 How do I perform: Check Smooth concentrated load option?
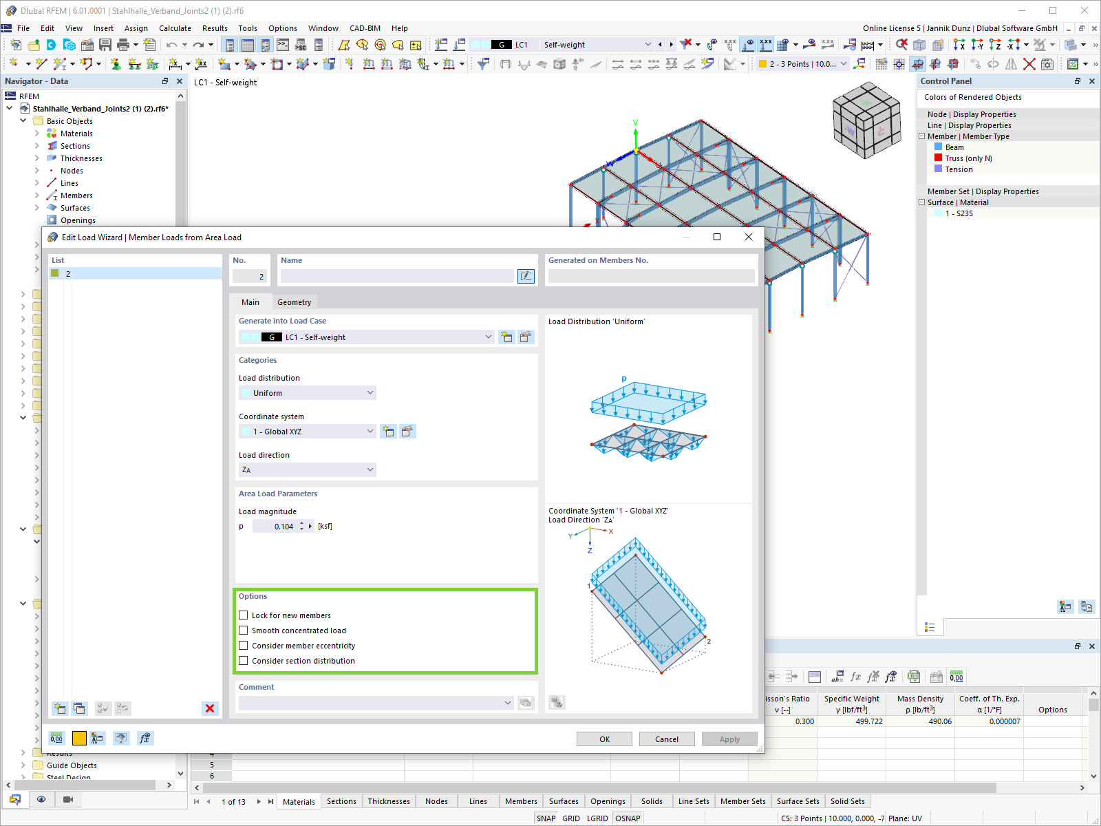244,630
